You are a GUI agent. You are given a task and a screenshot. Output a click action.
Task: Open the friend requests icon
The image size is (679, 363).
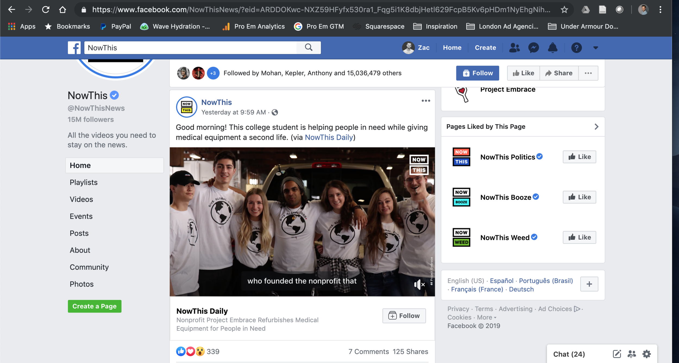[x=514, y=48]
